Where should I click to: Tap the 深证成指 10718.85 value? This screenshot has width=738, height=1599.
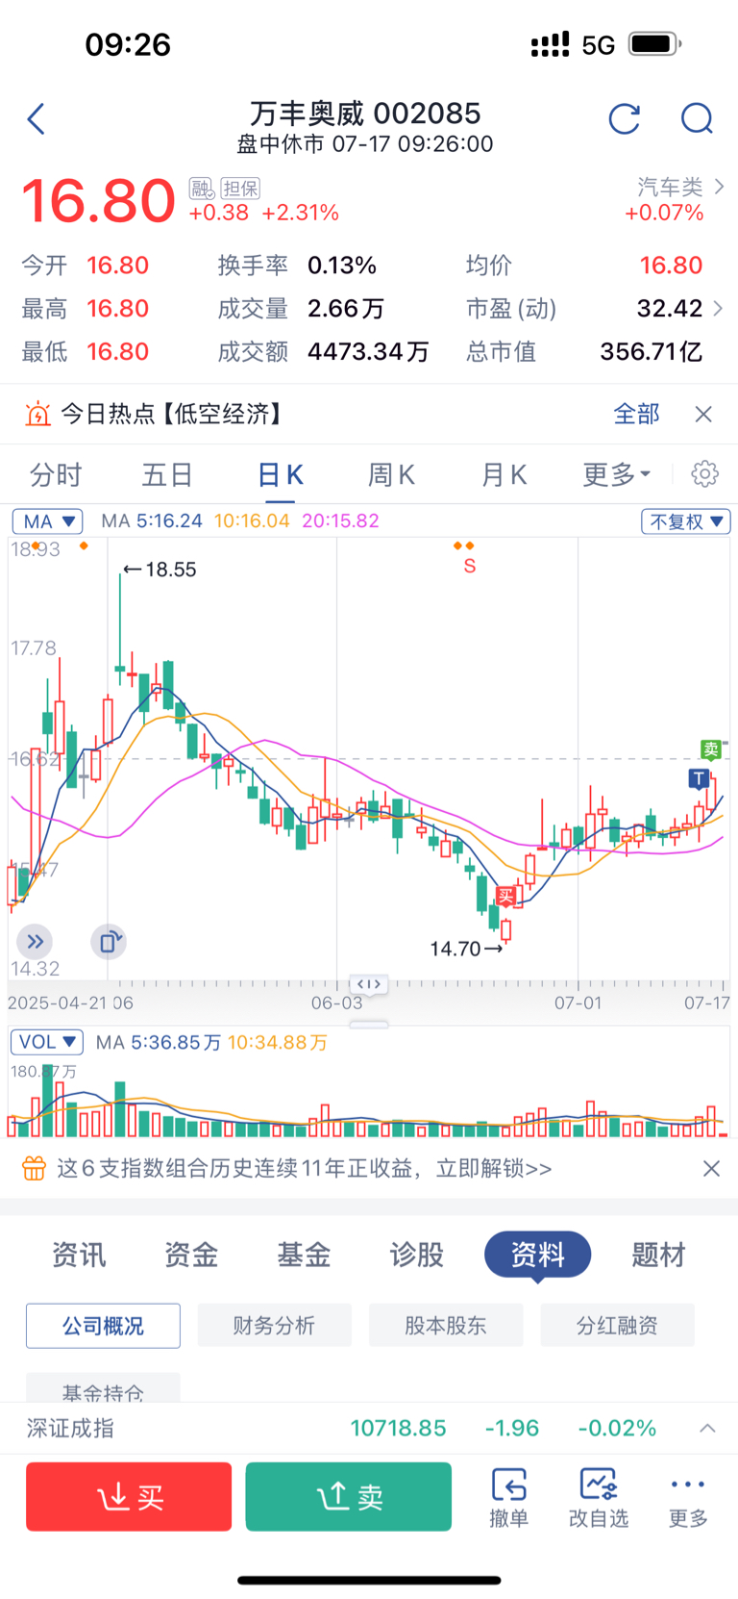tap(398, 1429)
